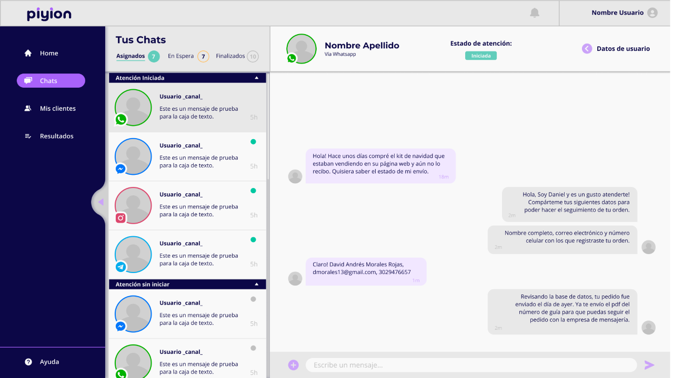Focus the Escribe un mensaje input field
This screenshot has width=673, height=378.
click(x=471, y=365)
